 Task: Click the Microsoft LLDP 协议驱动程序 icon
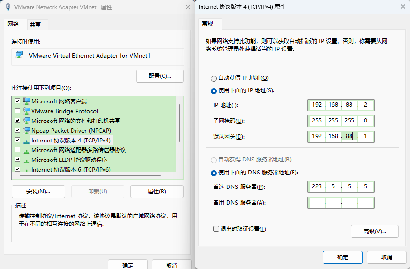(26, 160)
